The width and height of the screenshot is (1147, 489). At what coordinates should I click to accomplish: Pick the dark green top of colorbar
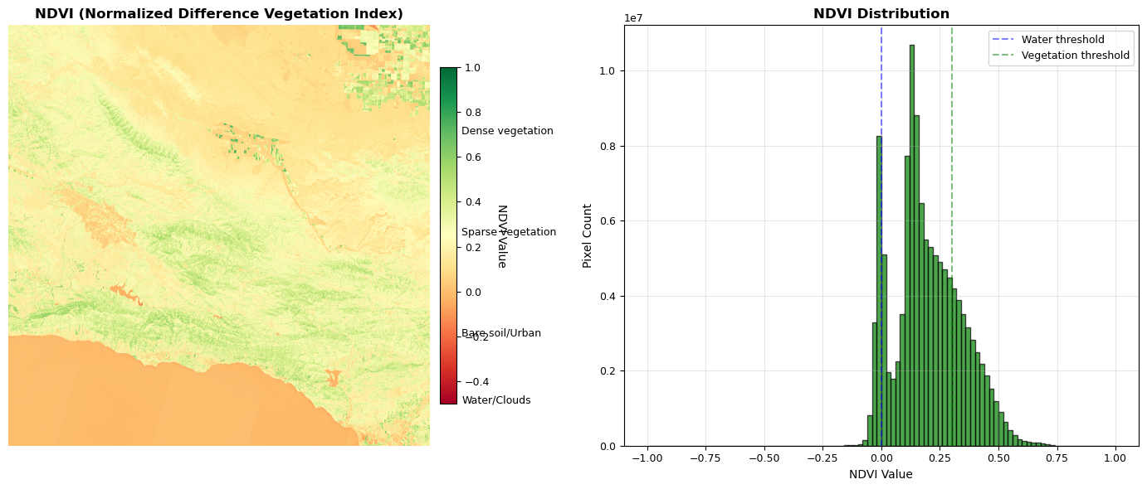coord(448,71)
